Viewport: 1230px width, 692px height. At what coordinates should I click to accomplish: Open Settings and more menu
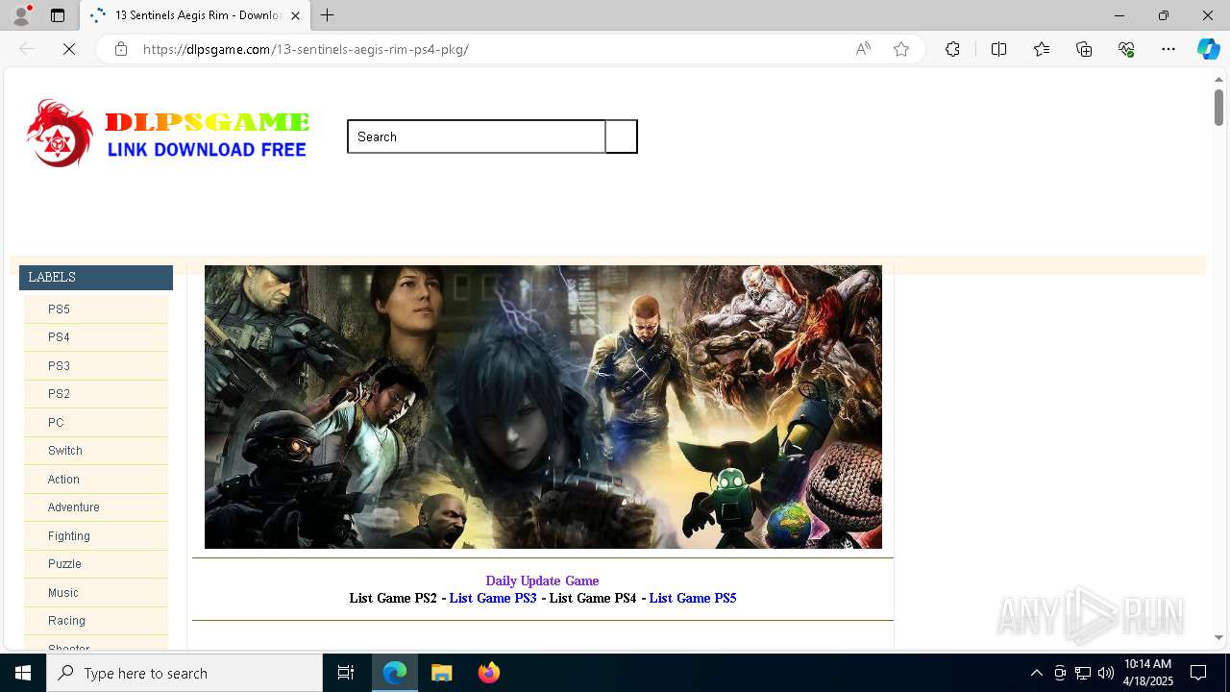point(1168,49)
